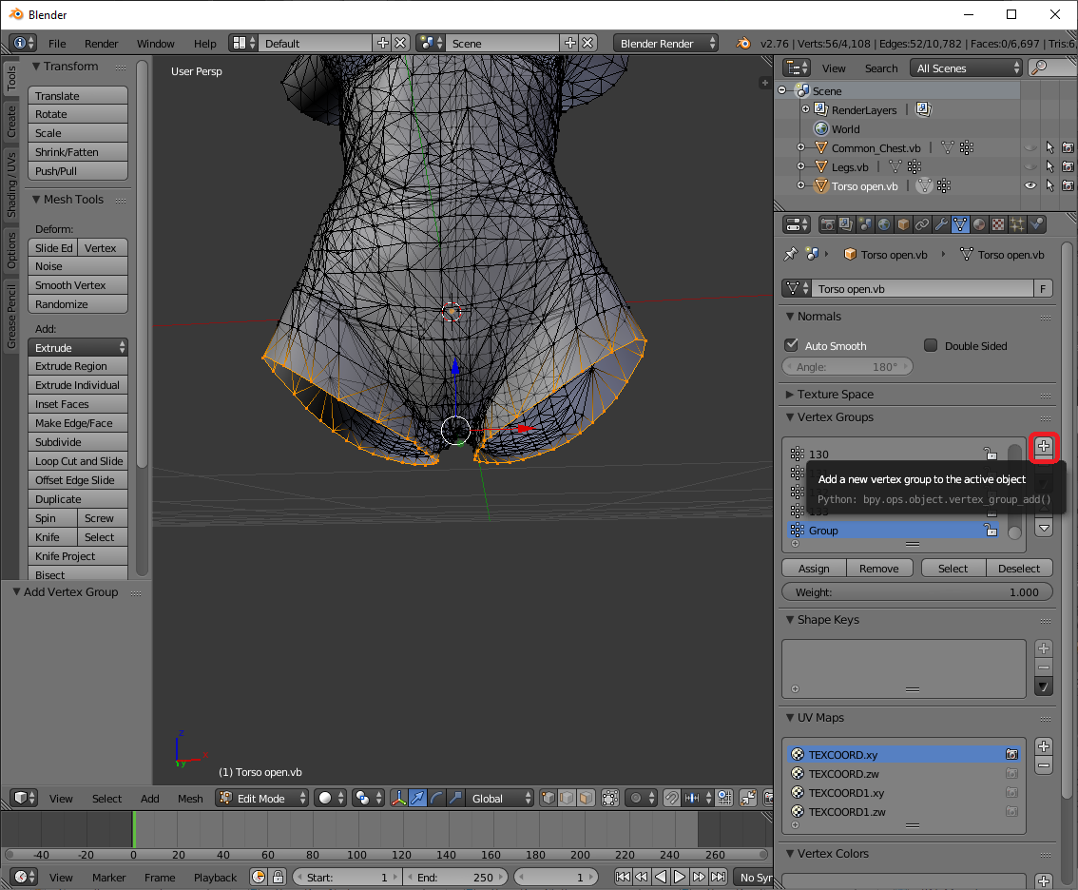Viewport: 1078px width, 890px height.
Task: Toggle the 3D manipulator axes icon
Action: click(x=398, y=798)
